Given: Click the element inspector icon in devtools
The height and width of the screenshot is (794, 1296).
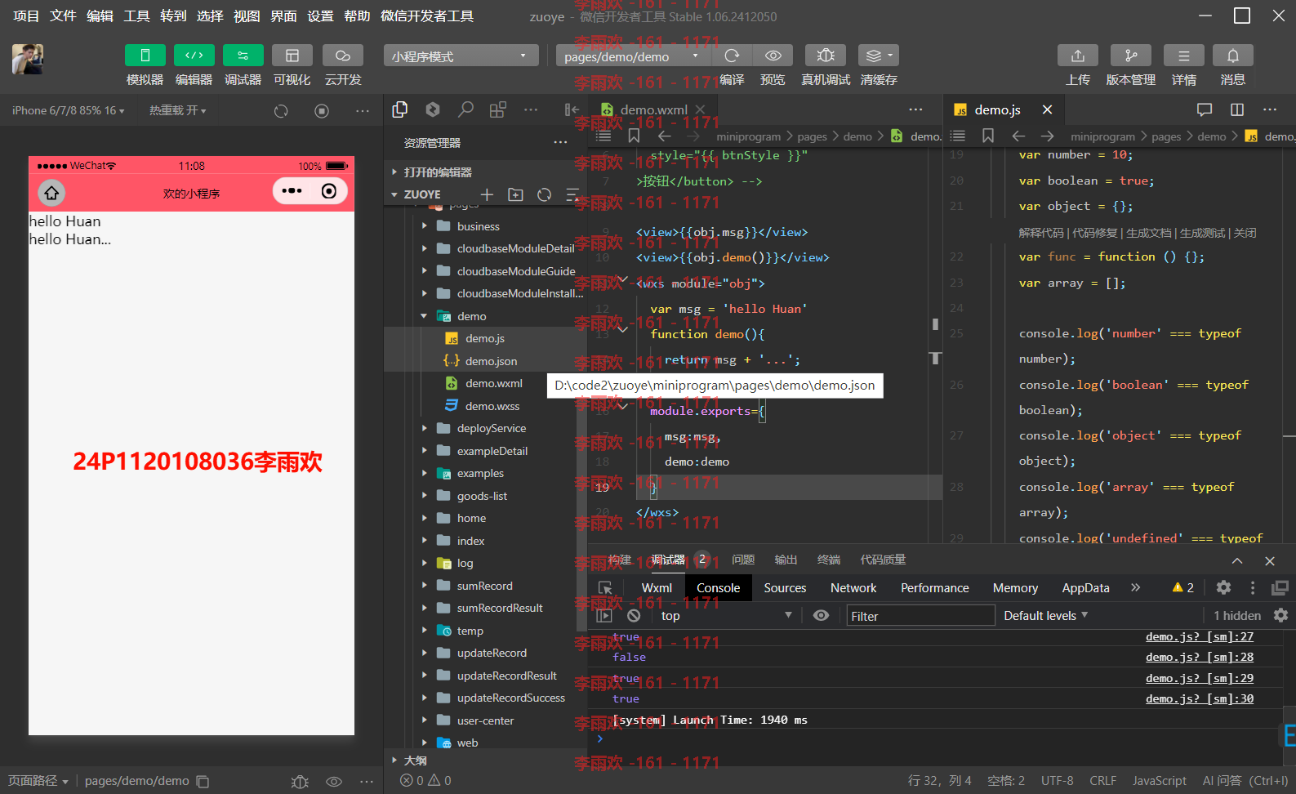Looking at the screenshot, I should click(605, 588).
